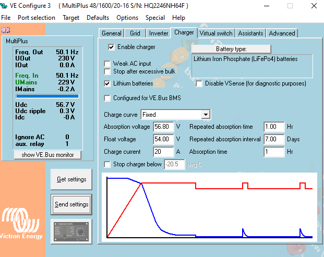Click the Charge current field
The image size is (324, 257).
[x=163, y=152]
